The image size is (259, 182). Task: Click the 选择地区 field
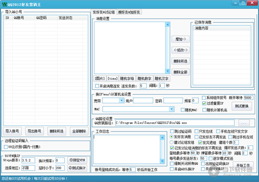(x=28, y=168)
